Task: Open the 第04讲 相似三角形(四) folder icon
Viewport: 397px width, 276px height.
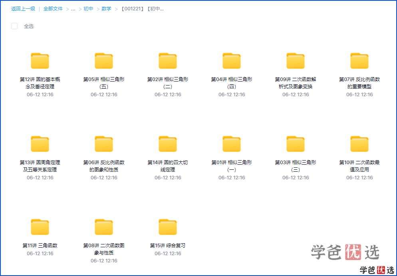Action: [x=231, y=61]
